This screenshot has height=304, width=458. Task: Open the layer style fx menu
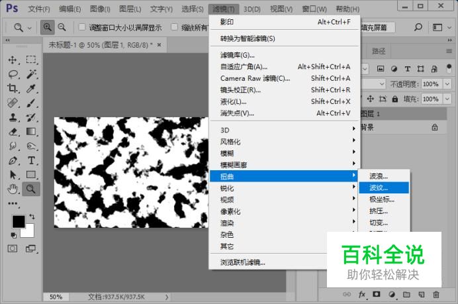coord(362,294)
